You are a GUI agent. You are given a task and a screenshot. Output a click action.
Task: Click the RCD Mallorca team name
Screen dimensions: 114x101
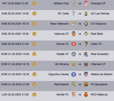pyautogui.click(x=99, y=94)
